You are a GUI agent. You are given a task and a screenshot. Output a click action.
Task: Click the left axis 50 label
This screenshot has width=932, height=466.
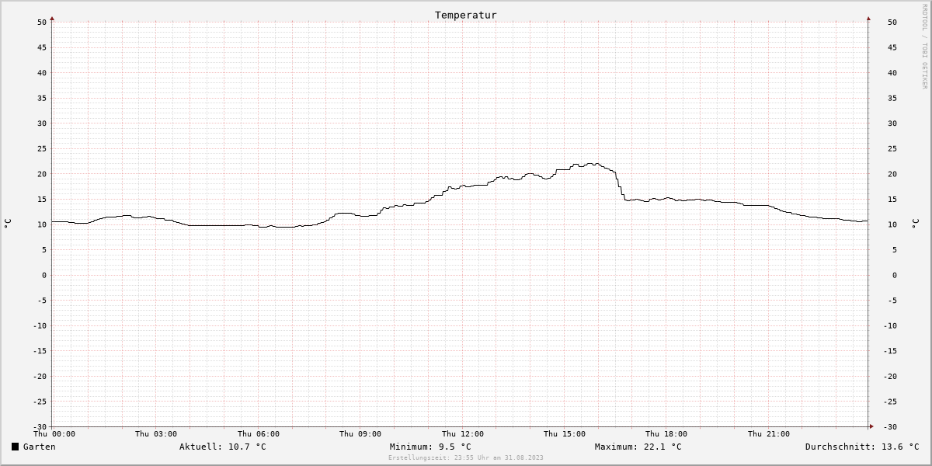tap(43, 22)
